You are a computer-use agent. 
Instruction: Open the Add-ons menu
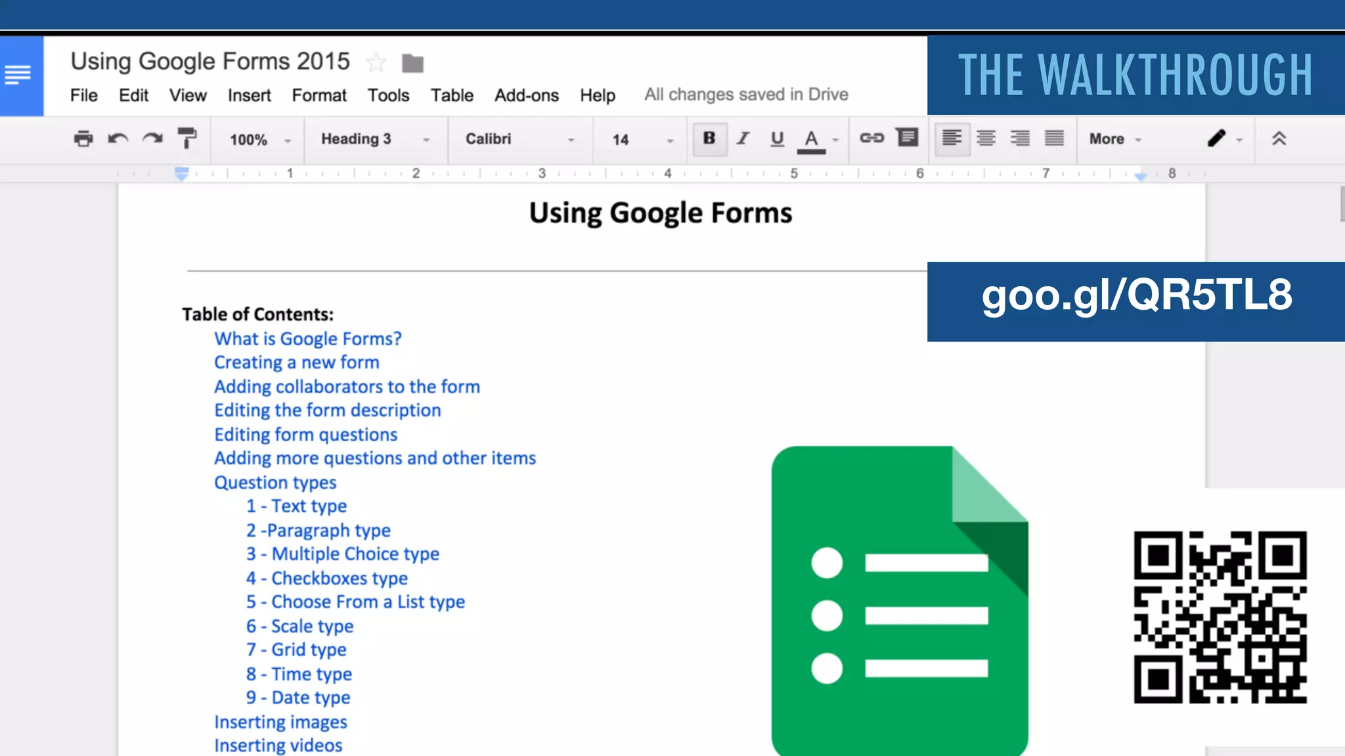coord(526,96)
